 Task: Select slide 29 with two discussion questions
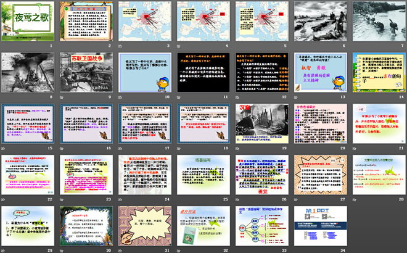[28, 226]
